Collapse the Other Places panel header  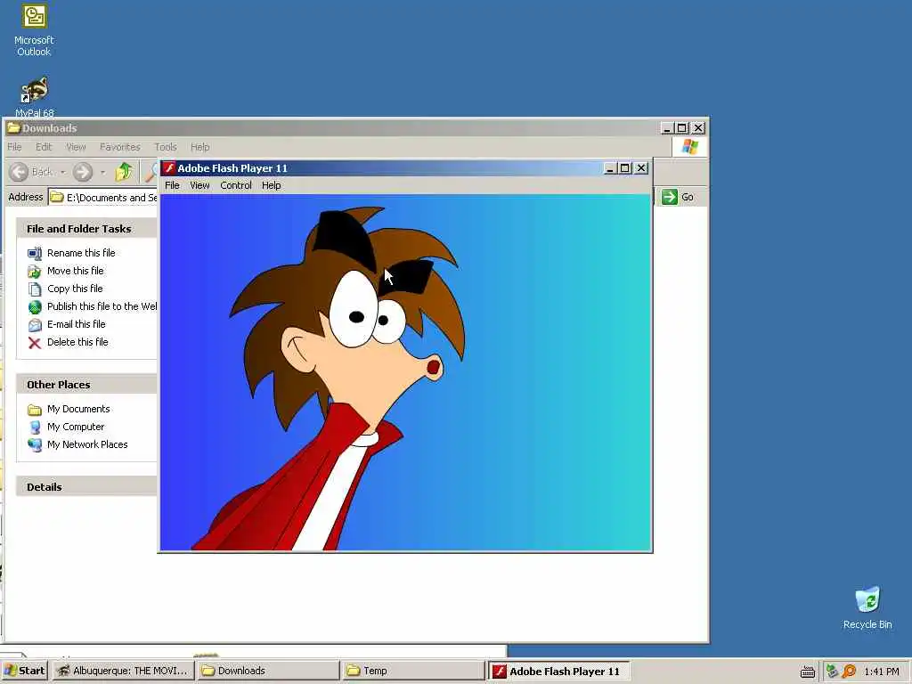click(x=86, y=385)
